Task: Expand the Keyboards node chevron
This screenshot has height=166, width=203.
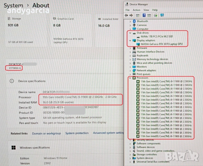Action: click(130, 56)
